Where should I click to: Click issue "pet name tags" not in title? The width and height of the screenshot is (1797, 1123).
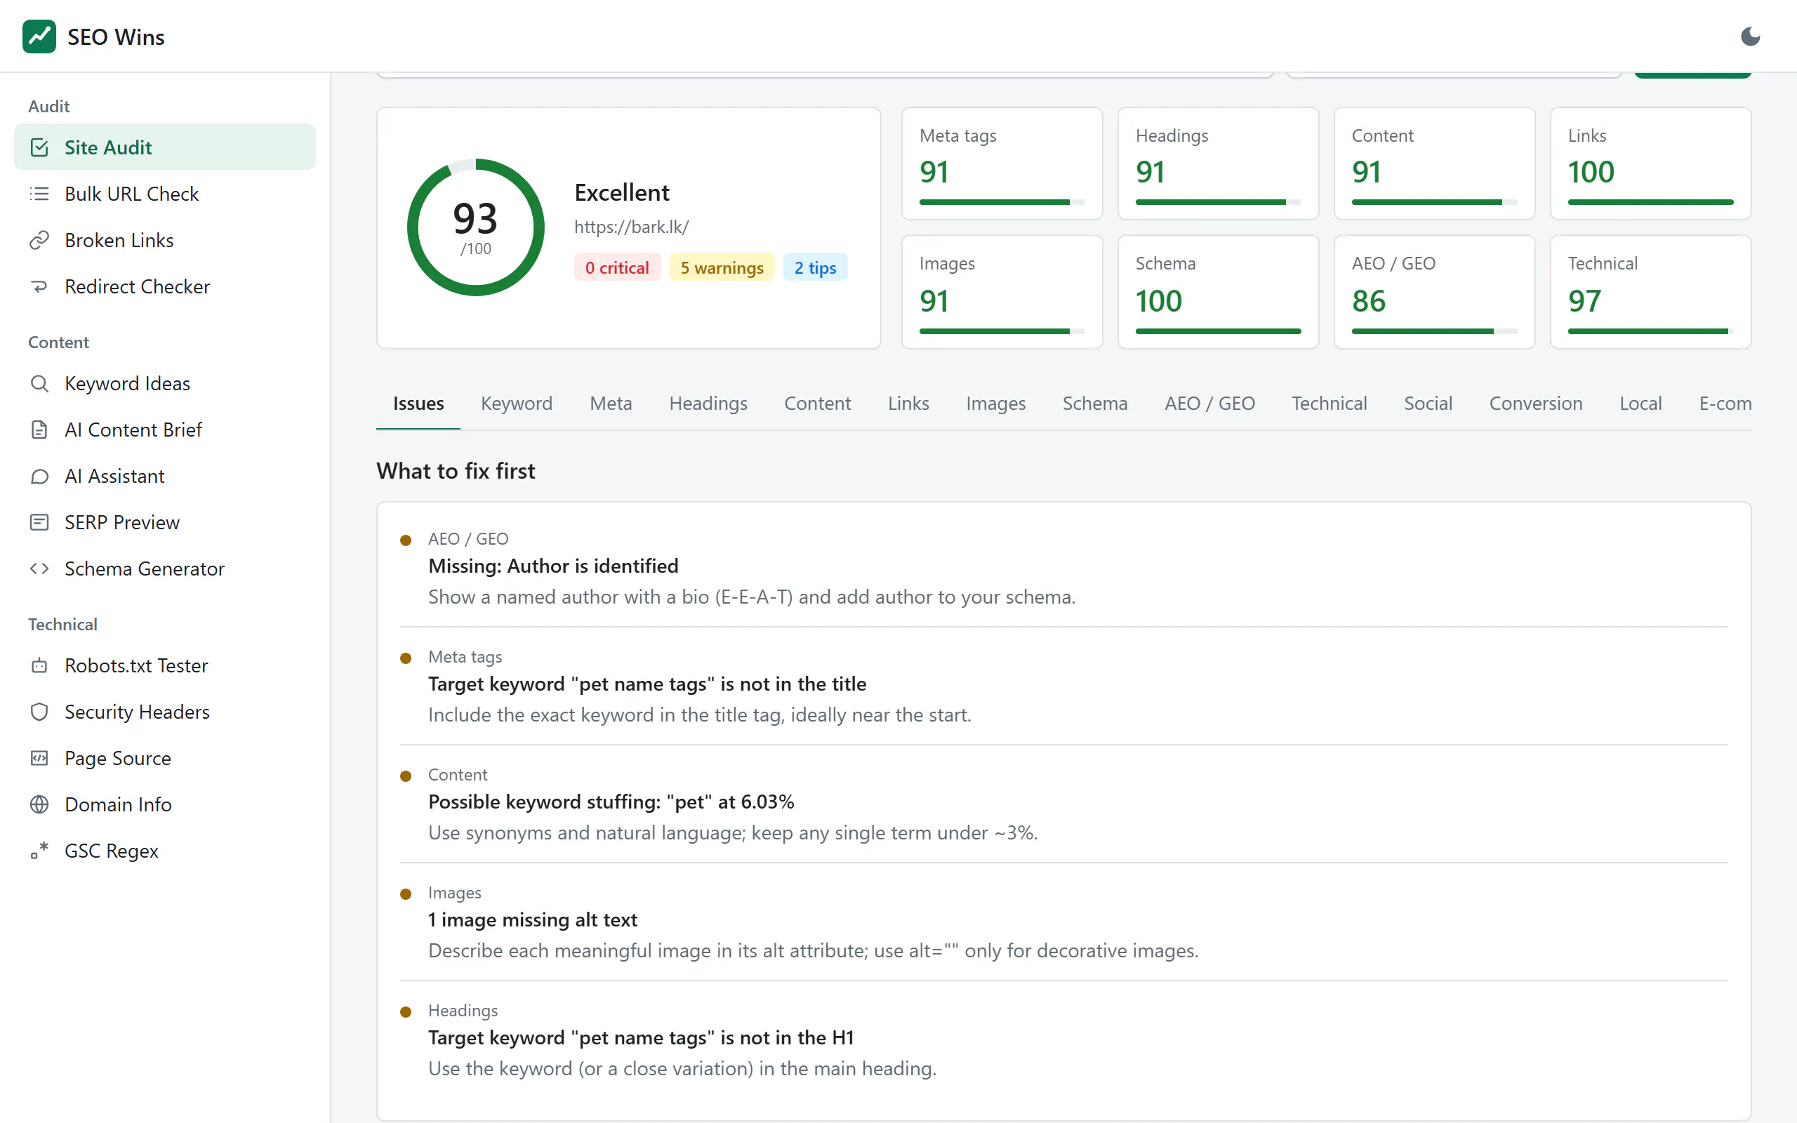coord(646,684)
